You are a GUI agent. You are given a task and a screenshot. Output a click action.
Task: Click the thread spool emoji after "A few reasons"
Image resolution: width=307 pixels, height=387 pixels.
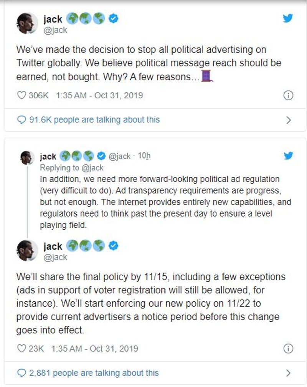[207, 76]
